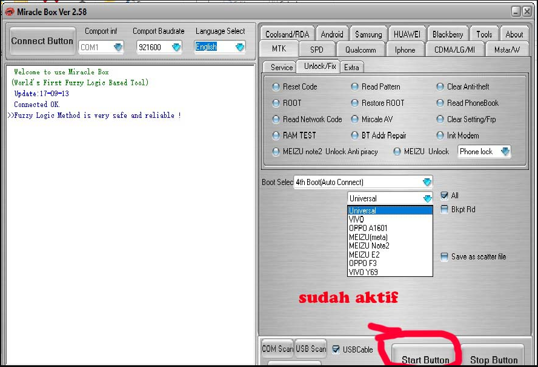Switch to the Blackberry tab
Image resolution: width=538 pixels, height=367 pixels.
448,34
